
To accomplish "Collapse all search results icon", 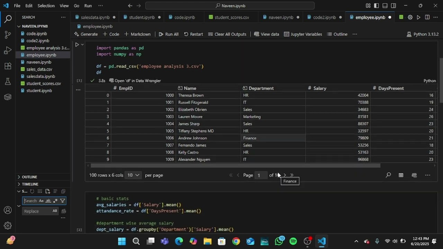I will click(x=63, y=191).
